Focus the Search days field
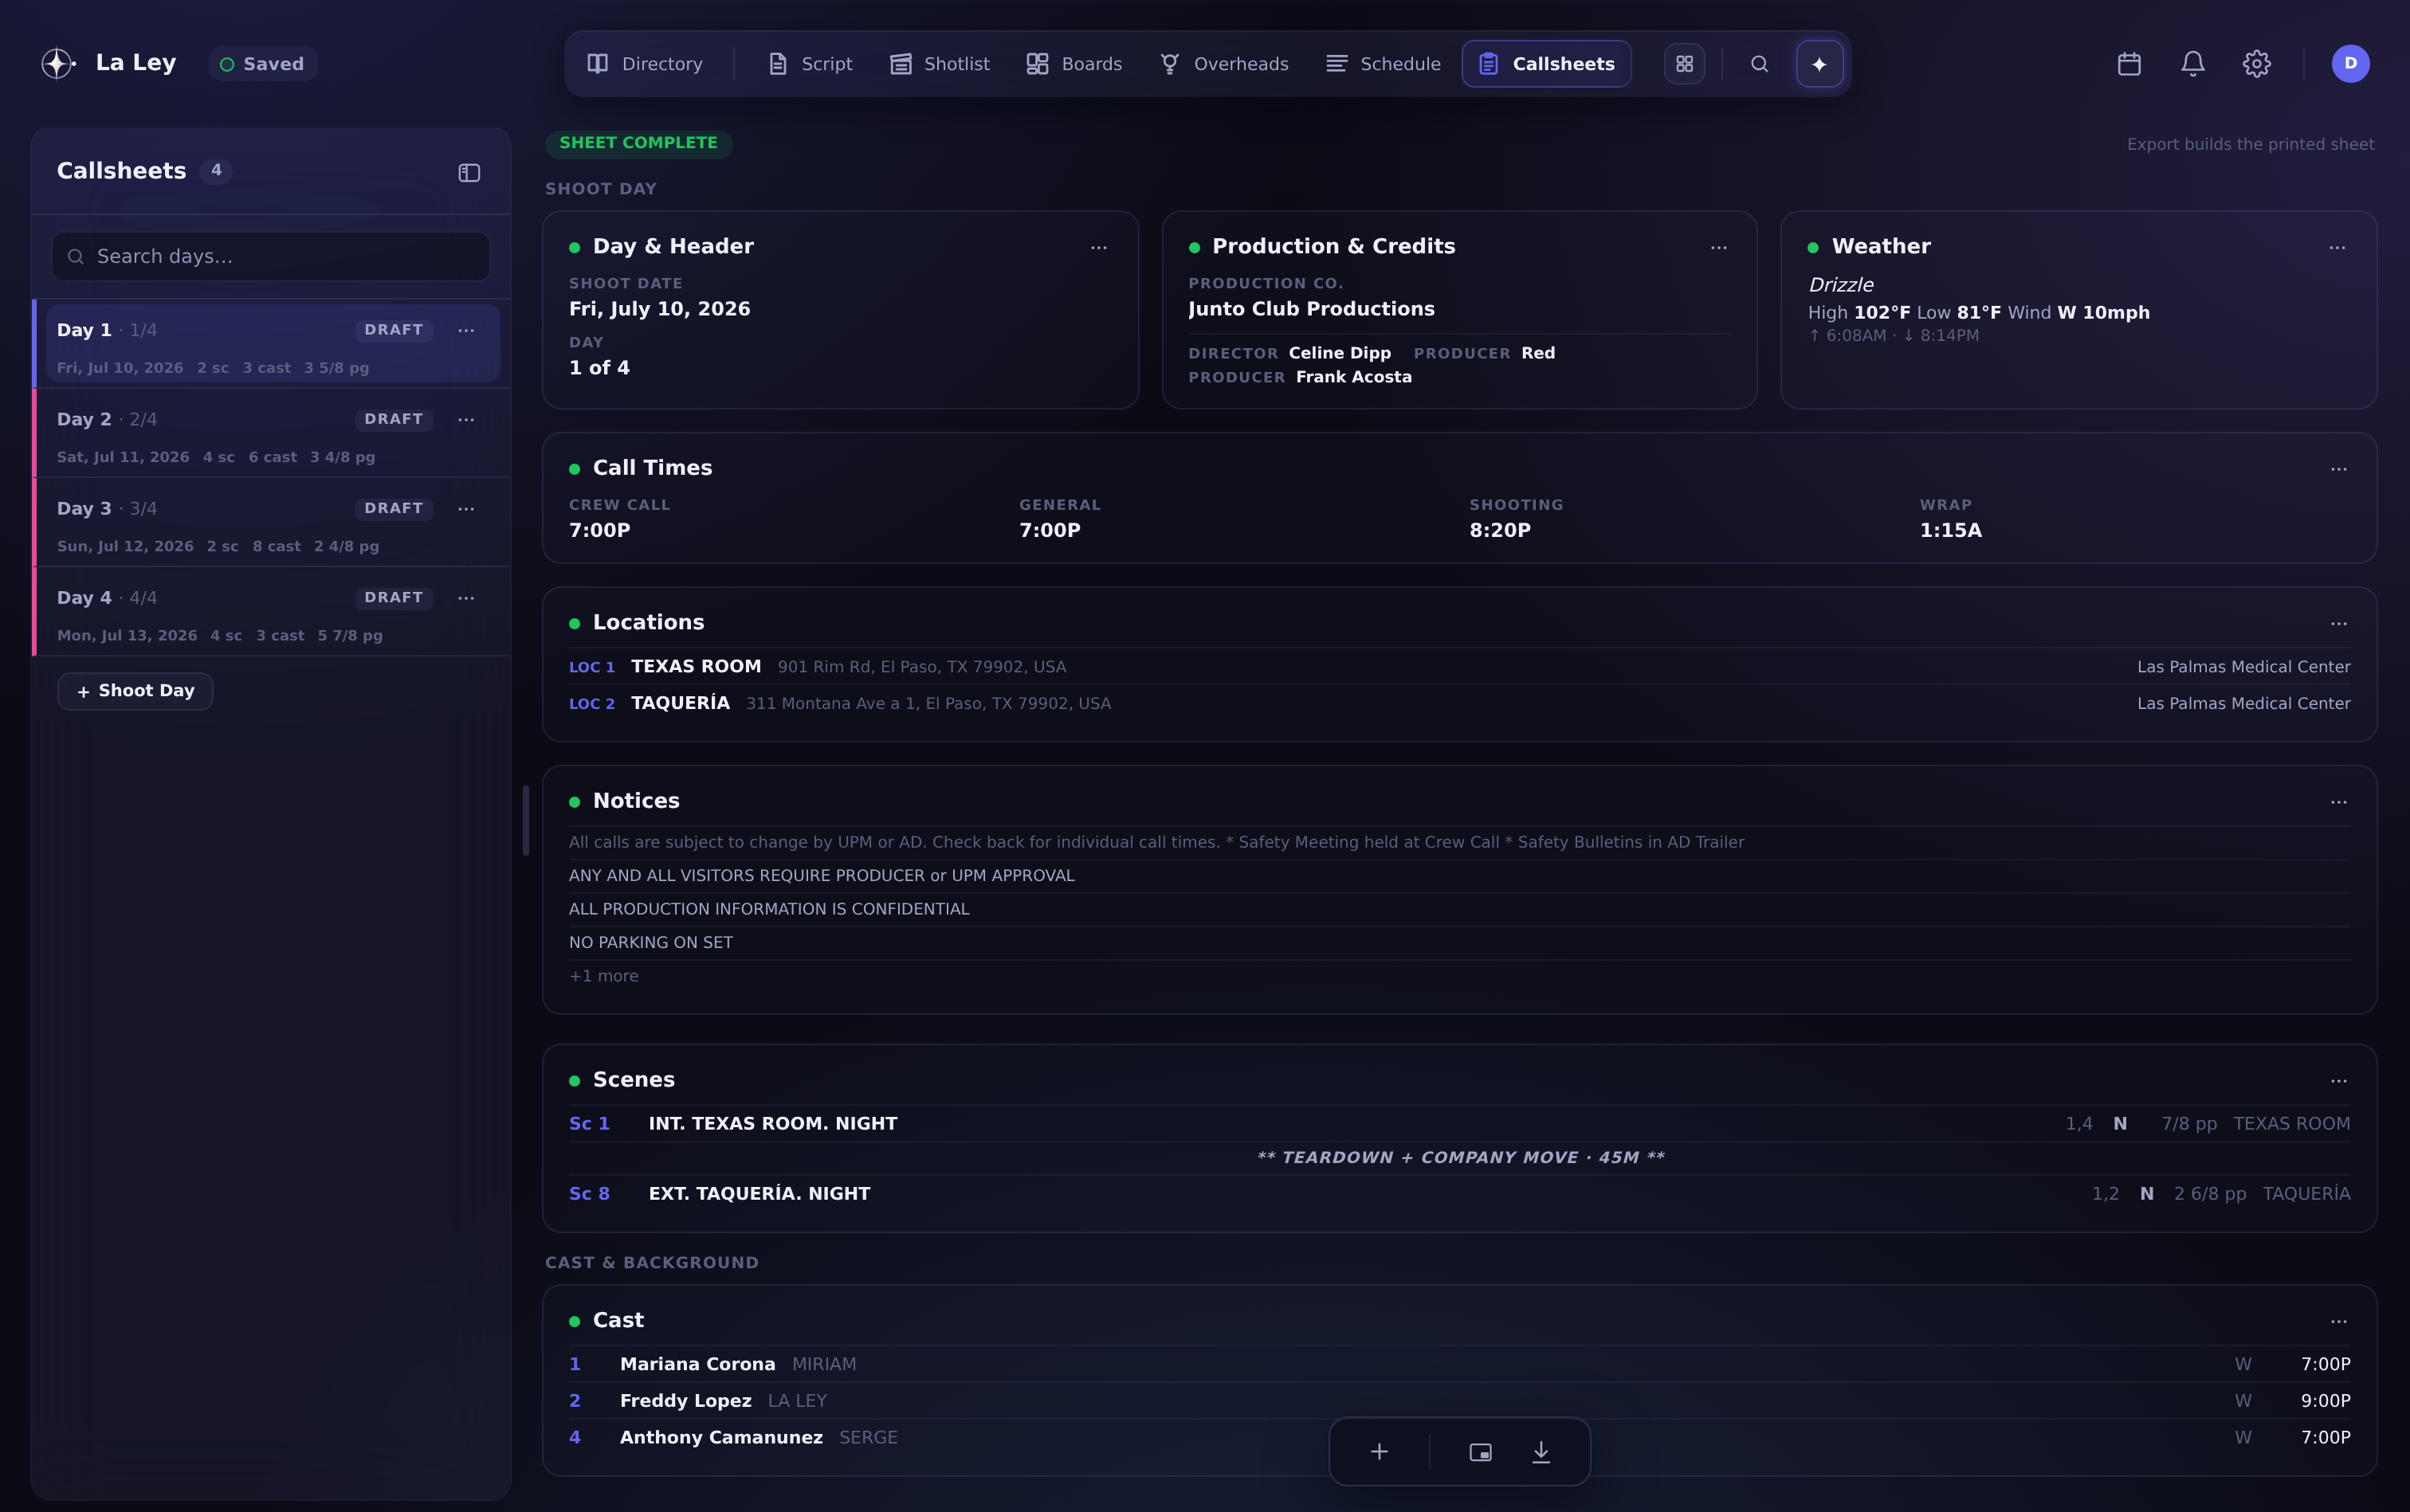The image size is (2410, 1512). pyautogui.click(x=271, y=257)
